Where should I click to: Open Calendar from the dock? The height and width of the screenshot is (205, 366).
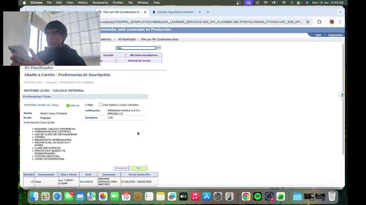126,196
